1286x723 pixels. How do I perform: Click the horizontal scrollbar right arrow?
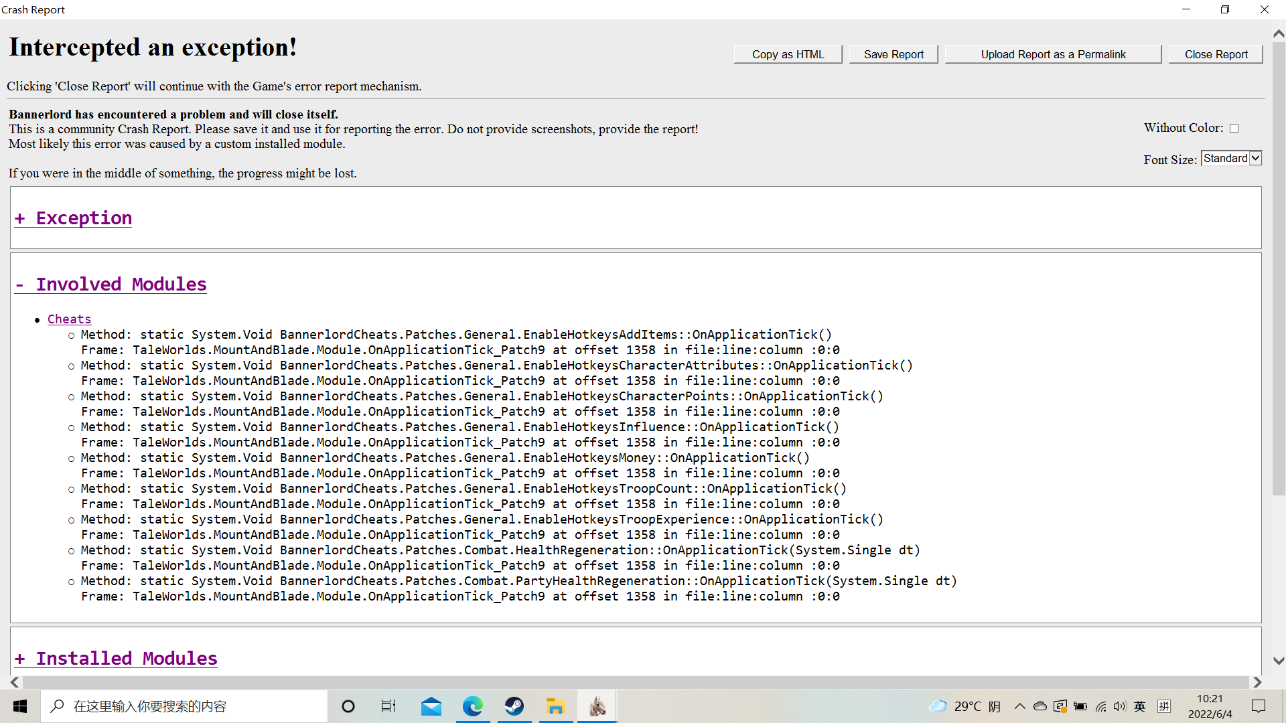(x=1257, y=682)
